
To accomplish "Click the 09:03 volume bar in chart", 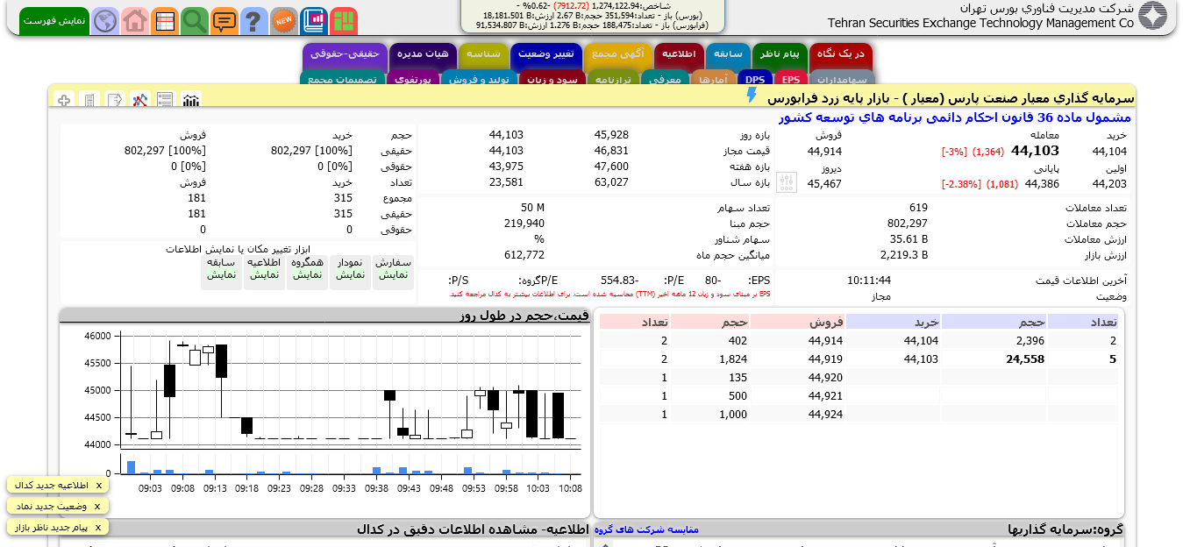I will [132, 467].
